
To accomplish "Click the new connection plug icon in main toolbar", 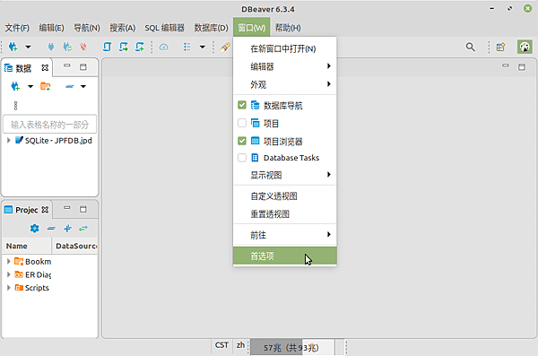I will click(x=13, y=47).
